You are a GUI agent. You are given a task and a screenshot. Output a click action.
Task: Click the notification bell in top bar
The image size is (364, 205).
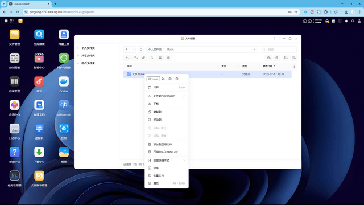[346, 21]
